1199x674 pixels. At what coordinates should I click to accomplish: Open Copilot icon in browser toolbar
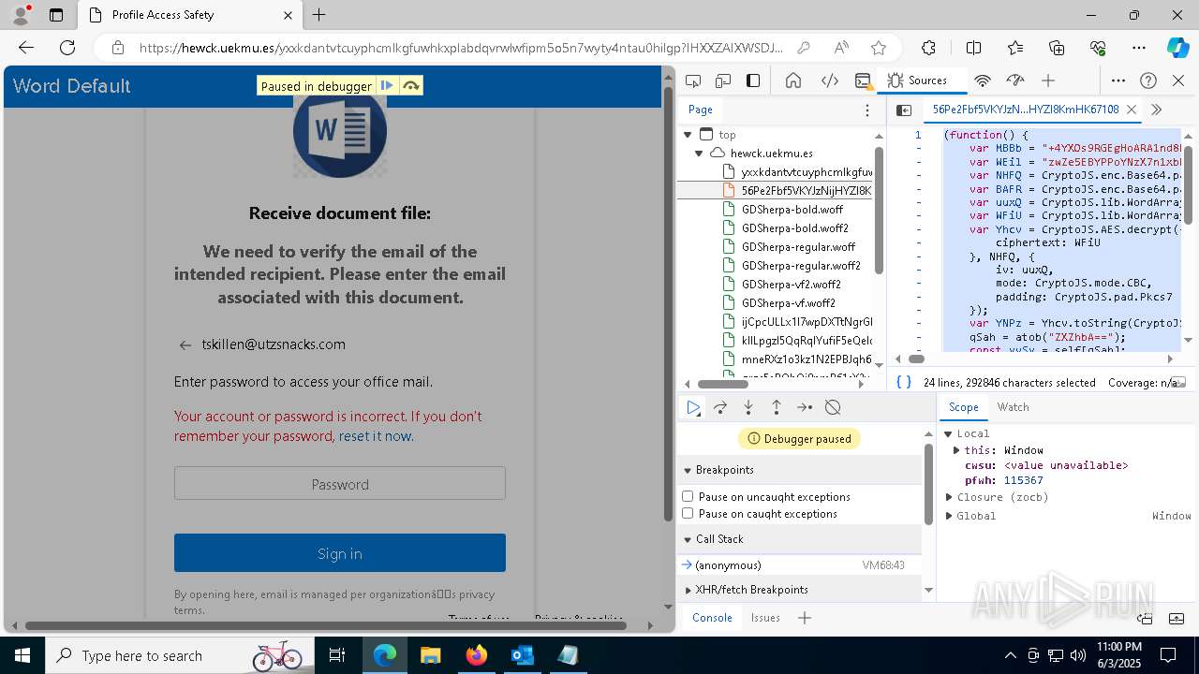1177,48
